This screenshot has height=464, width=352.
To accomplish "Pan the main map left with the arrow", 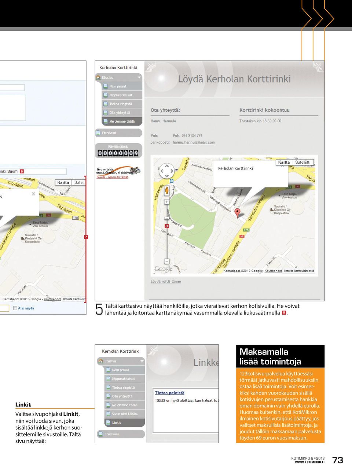I will pos(162,171).
